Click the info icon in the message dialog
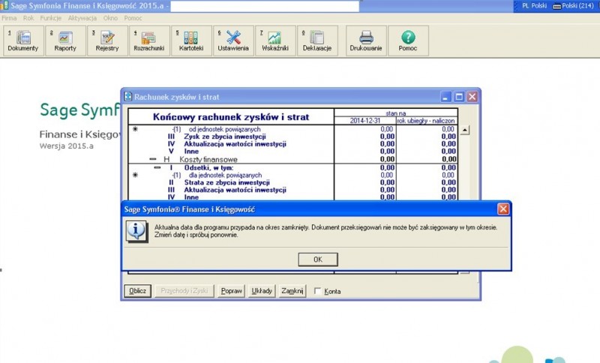This screenshot has width=600, height=363. point(136,231)
